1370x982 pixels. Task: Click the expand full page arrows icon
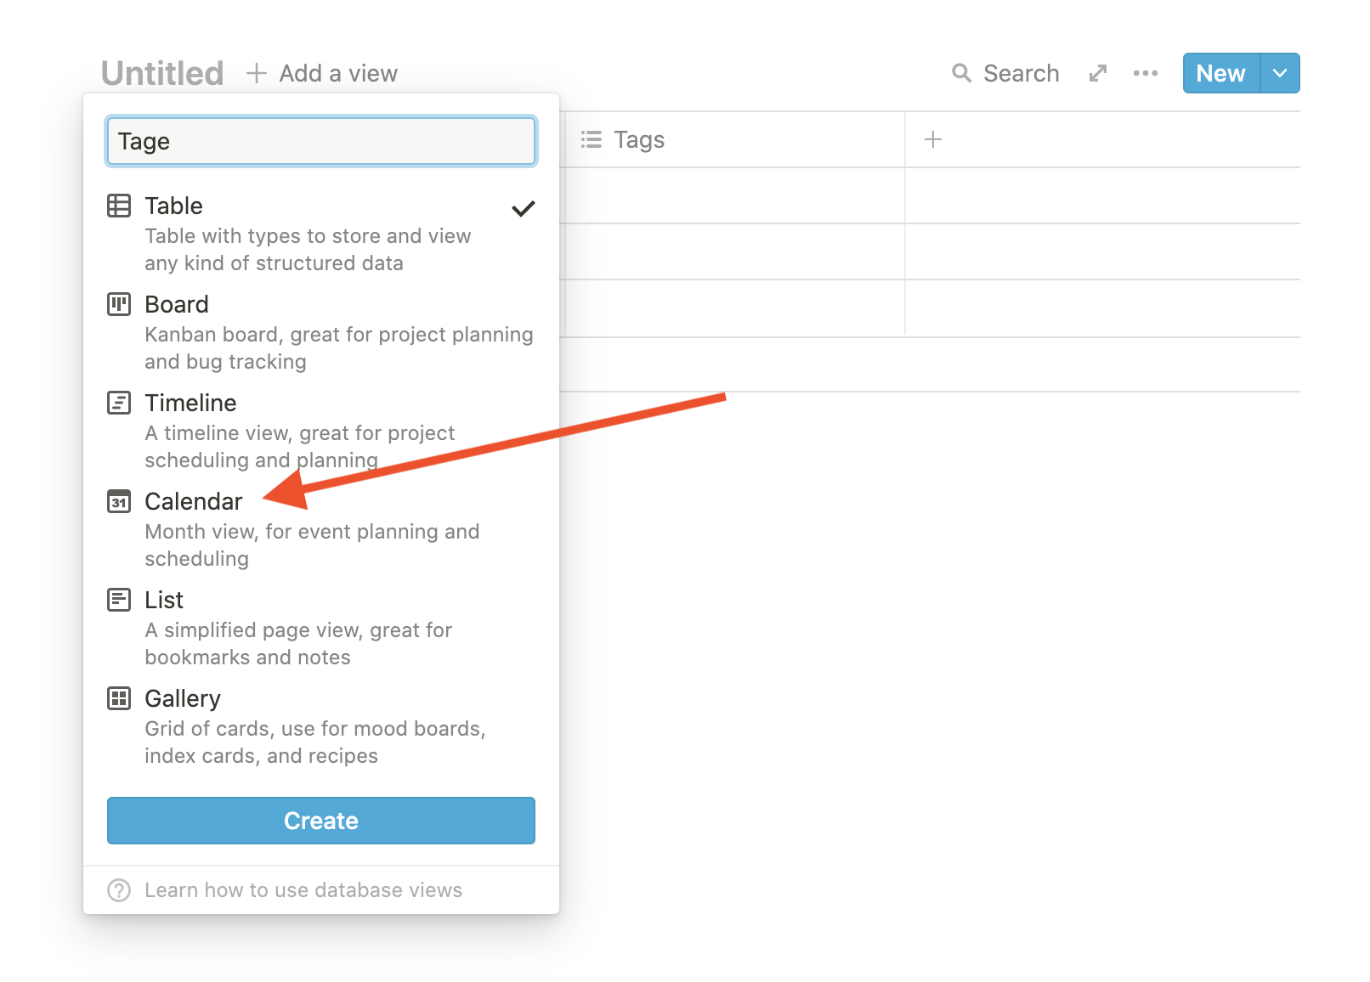point(1098,73)
